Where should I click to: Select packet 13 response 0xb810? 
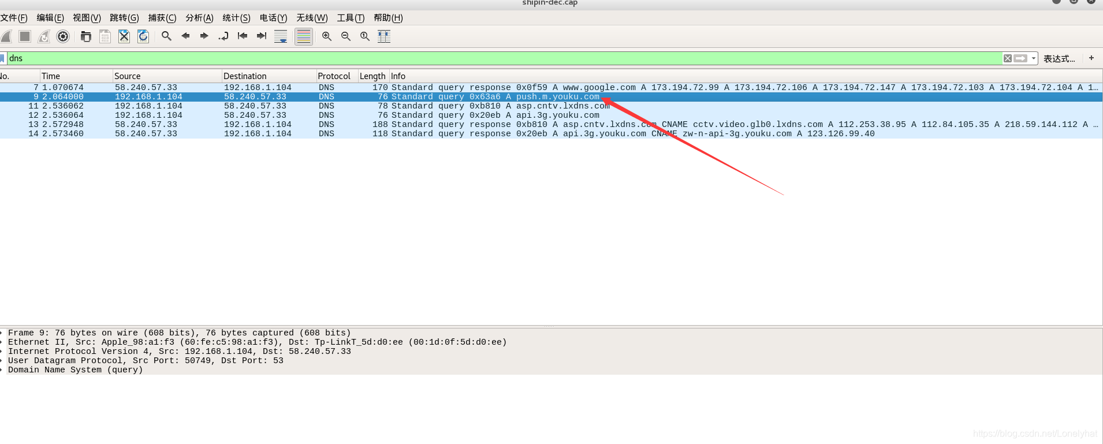point(551,125)
